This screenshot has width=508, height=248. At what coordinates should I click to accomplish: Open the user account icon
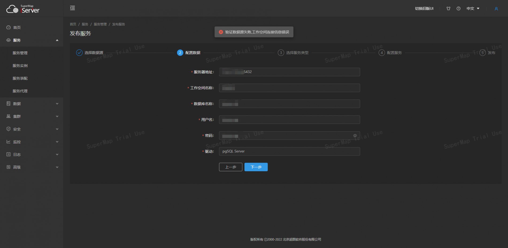pyautogui.click(x=496, y=9)
